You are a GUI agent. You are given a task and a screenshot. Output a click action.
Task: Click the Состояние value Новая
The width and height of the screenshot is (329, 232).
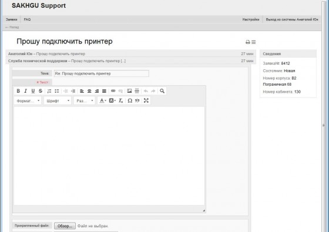click(x=289, y=70)
